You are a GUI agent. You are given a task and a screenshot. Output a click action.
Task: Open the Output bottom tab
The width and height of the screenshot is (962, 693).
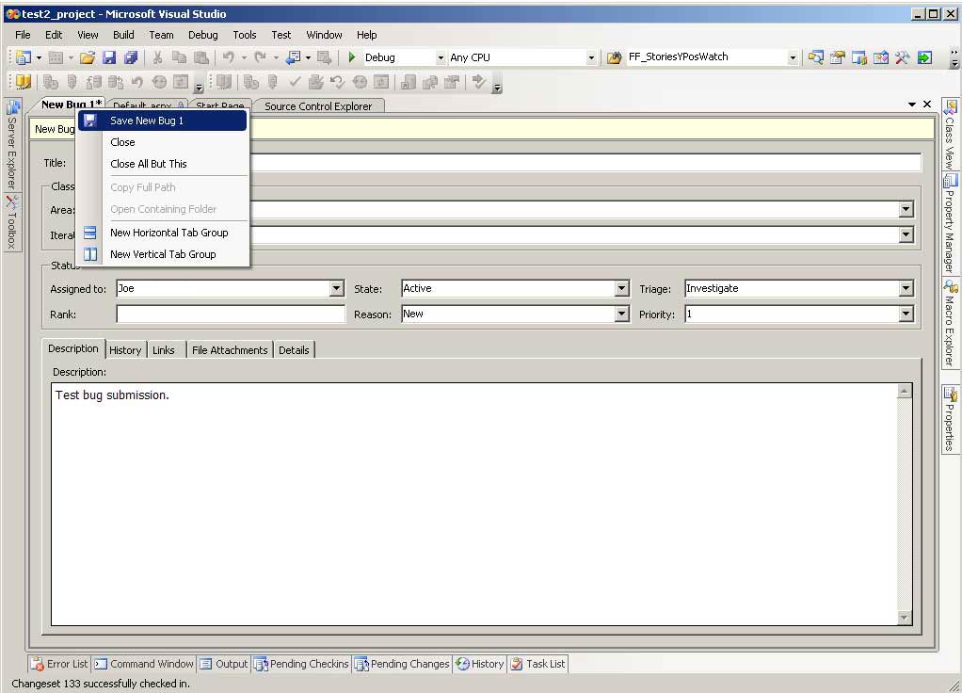click(223, 664)
